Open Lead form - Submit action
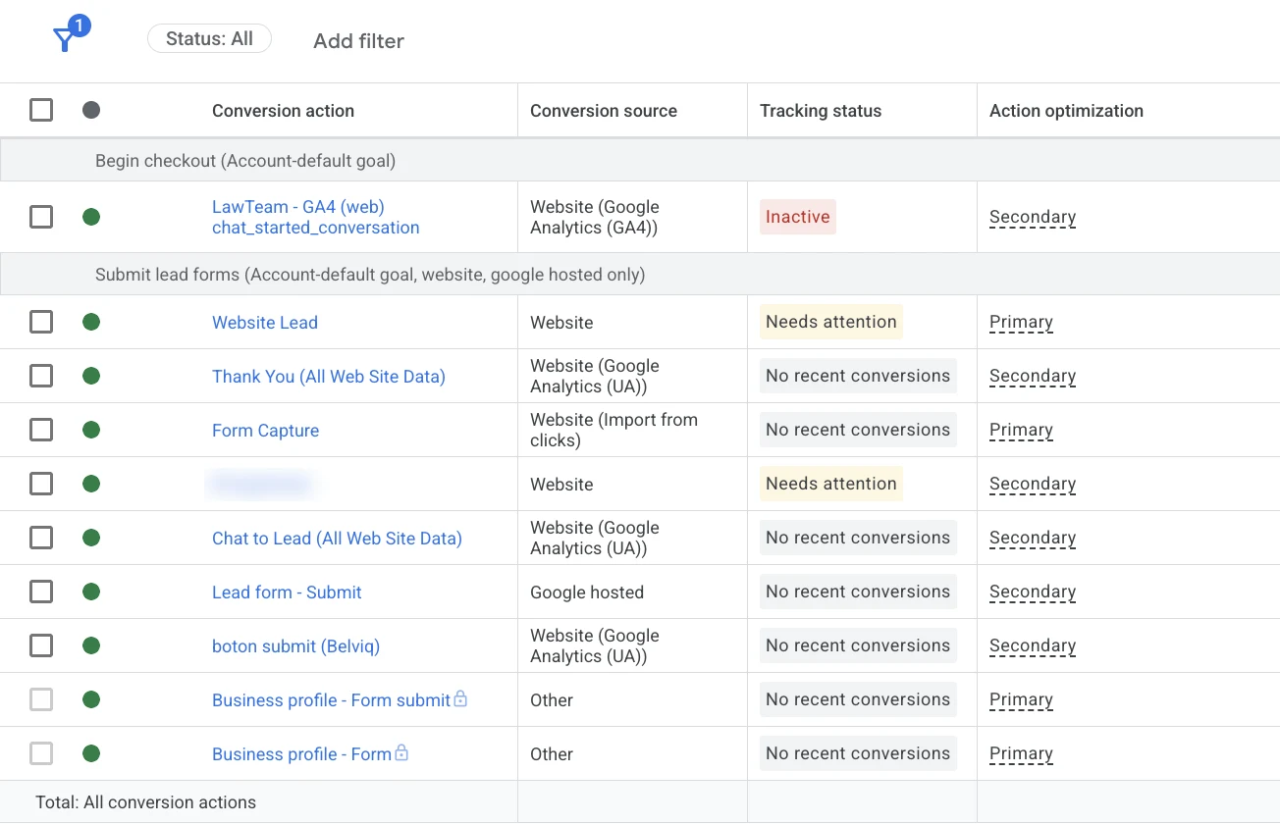Viewport: 1280px width, 824px height. (x=287, y=592)
